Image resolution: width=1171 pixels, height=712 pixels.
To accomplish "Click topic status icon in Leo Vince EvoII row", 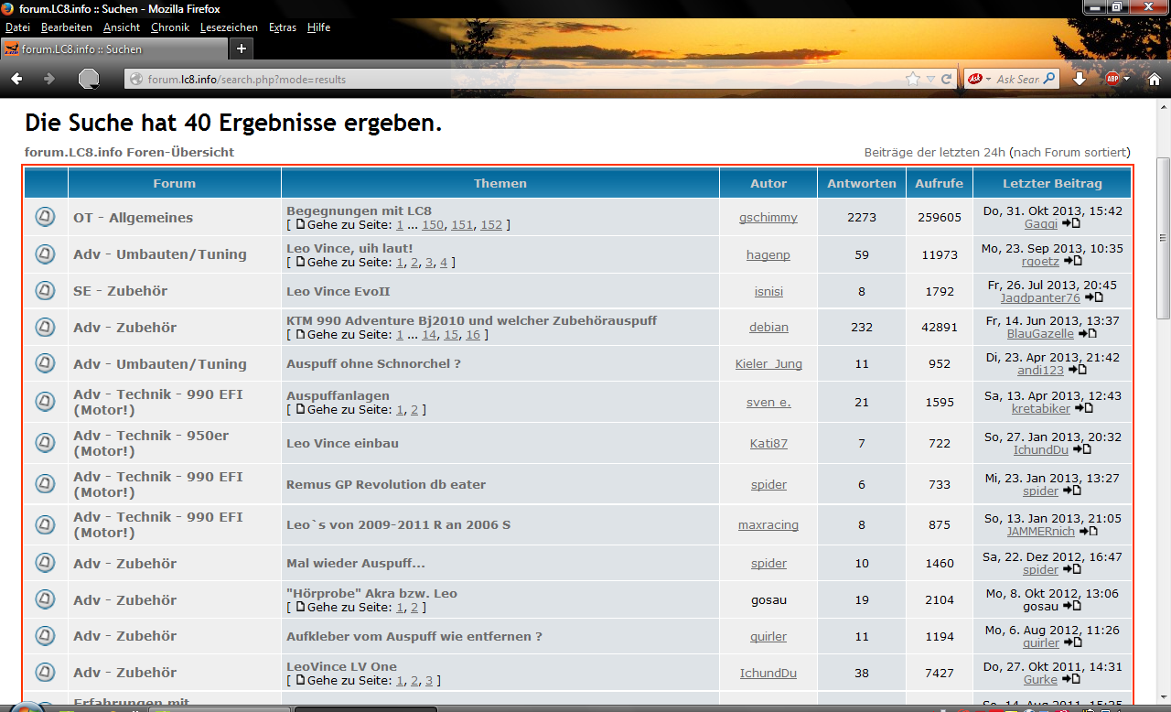I will pos(45,291).
